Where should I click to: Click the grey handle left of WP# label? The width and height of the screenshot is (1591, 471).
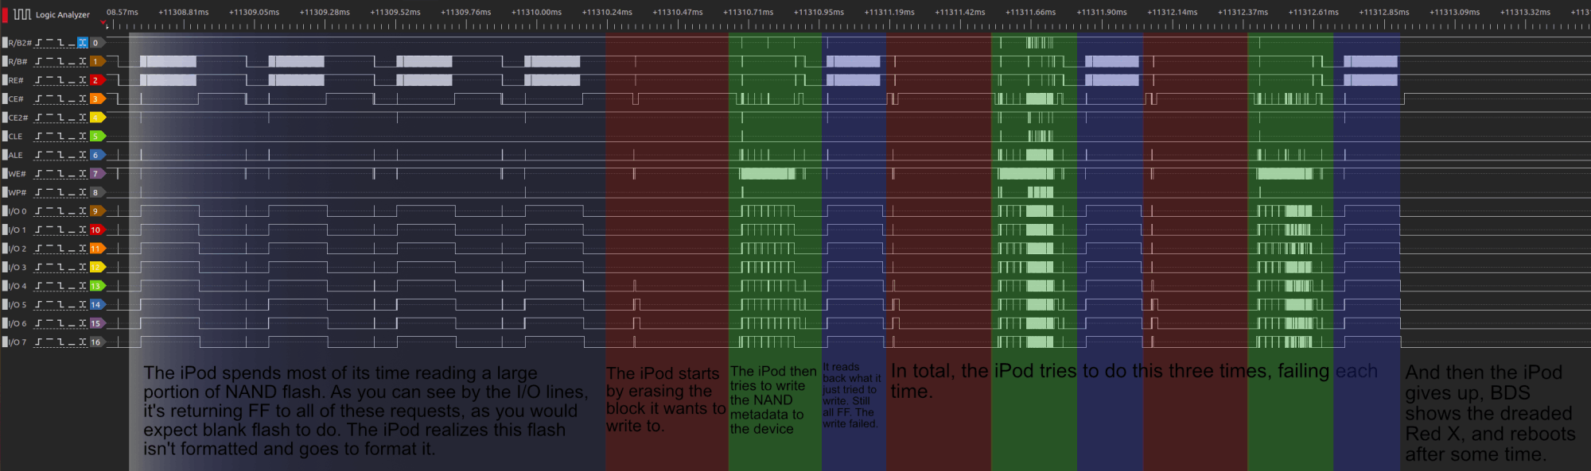point(5,192)
